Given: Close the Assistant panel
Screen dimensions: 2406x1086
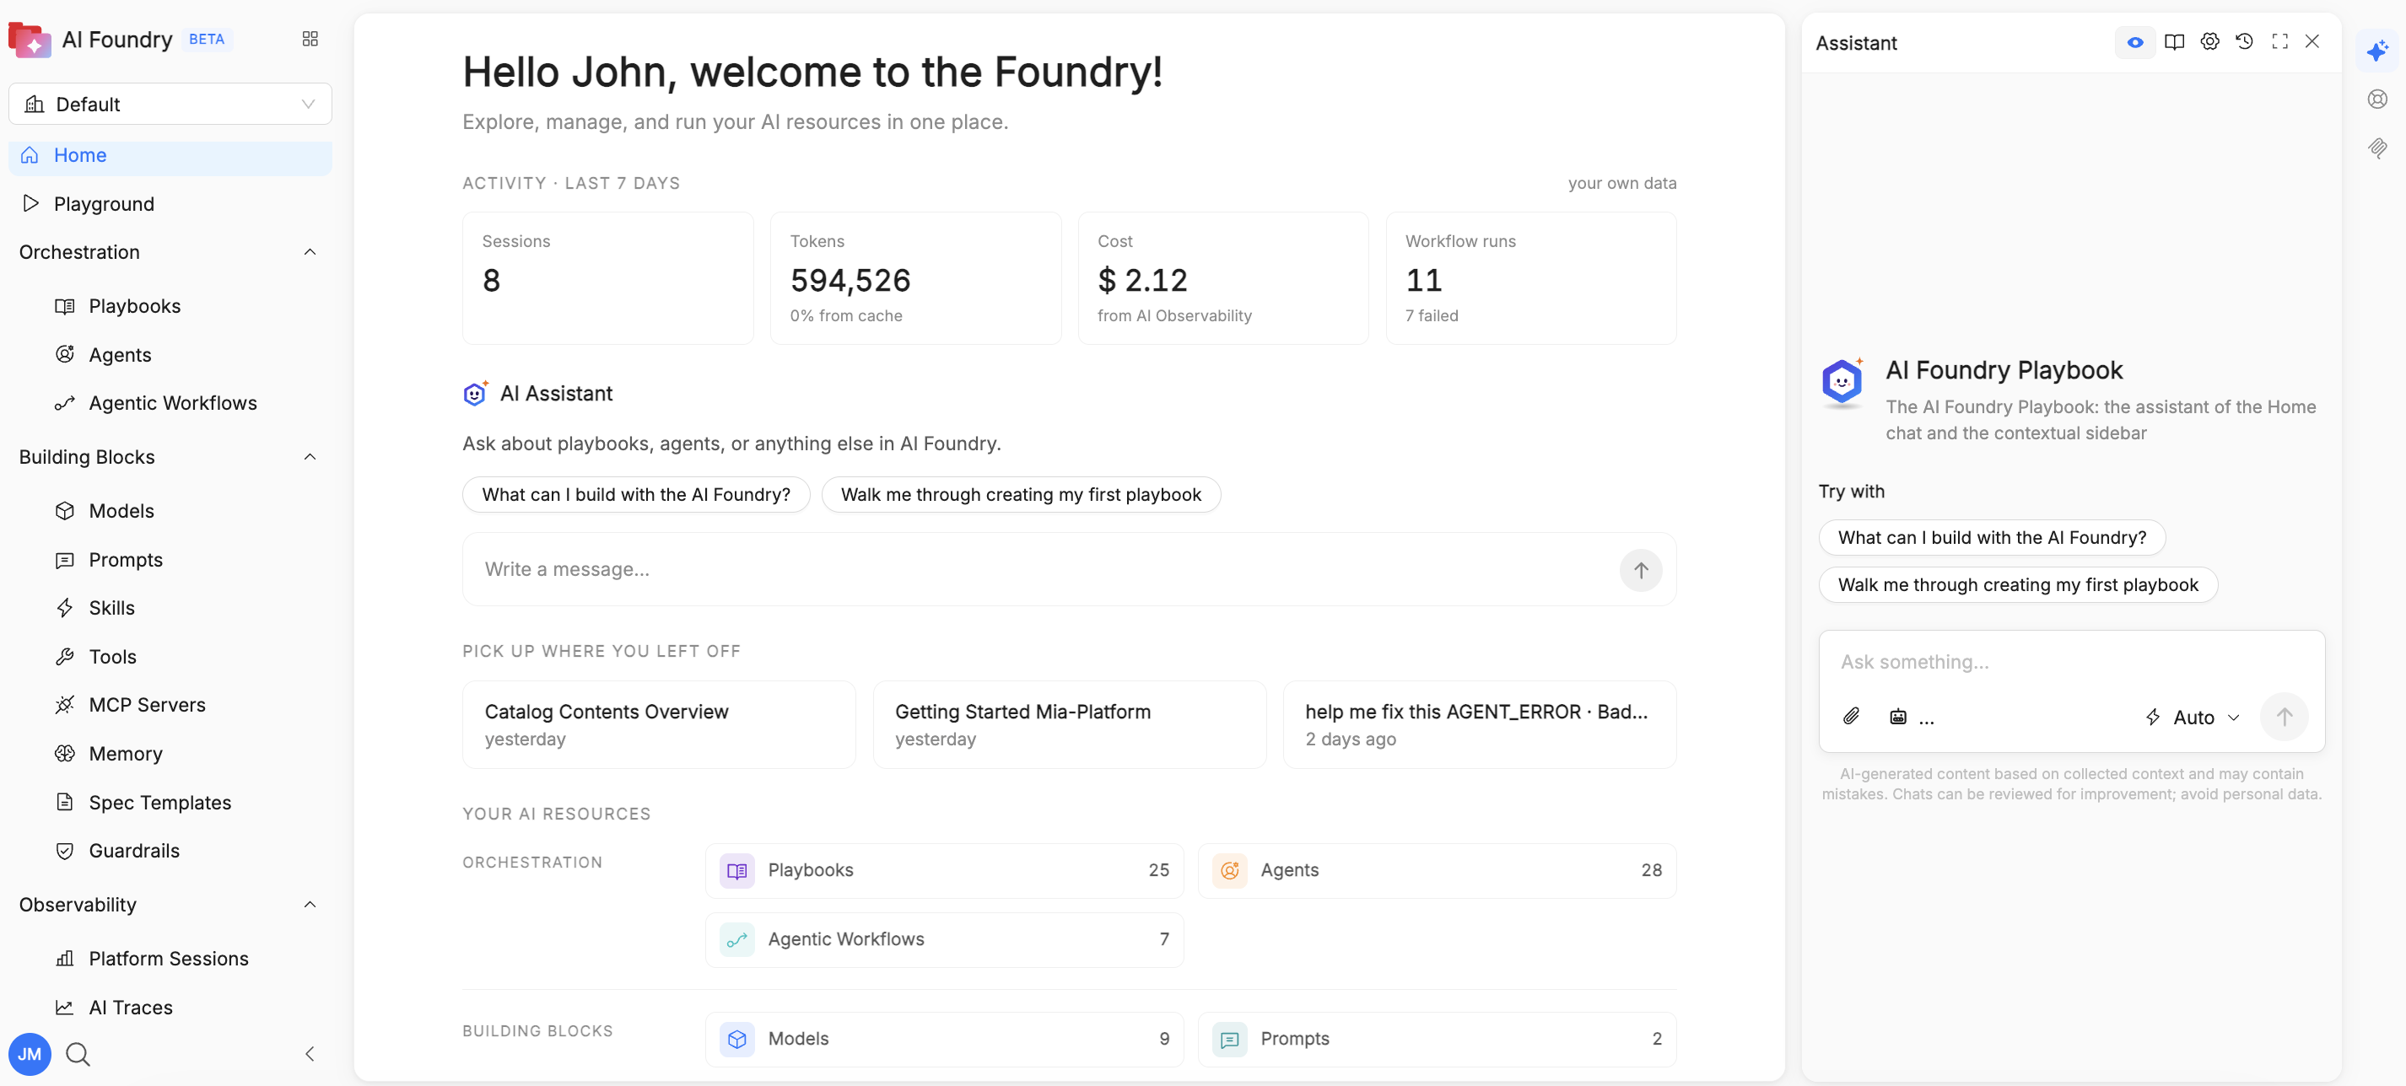Looking at the screenshot, I should point(2312,42).
